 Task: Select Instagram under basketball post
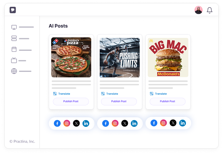click(x=115, y=123)
